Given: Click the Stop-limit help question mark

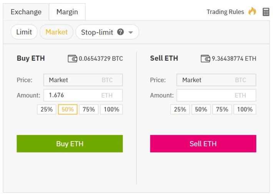Looking at the screenshot, I should tap(120, 32).
